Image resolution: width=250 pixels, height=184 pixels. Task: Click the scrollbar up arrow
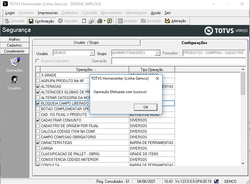(x=243, y=69)
